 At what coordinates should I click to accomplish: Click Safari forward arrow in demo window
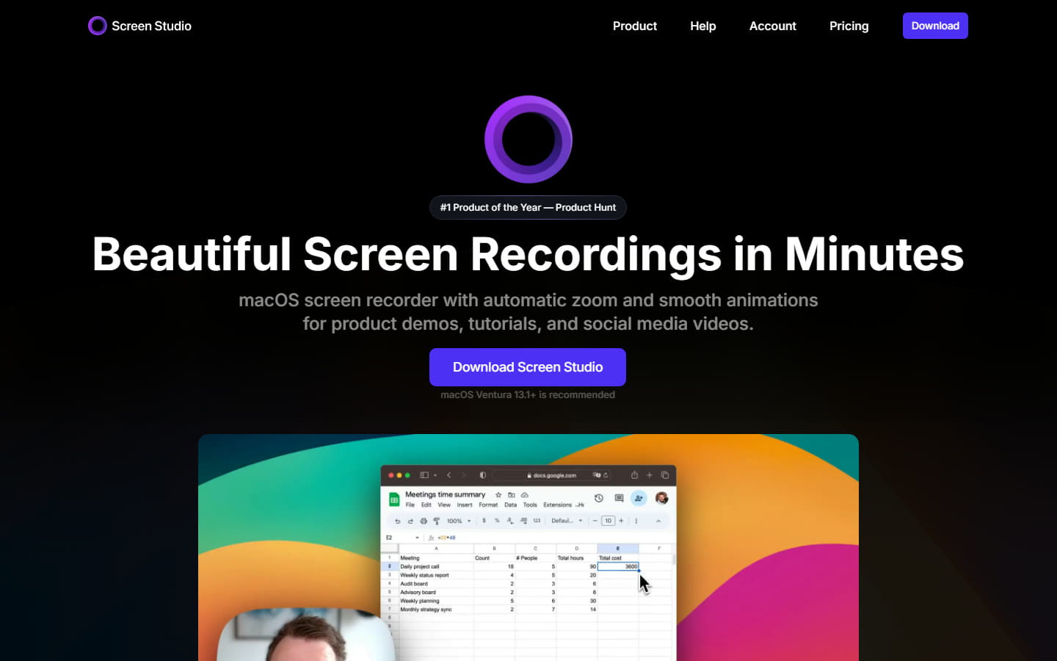click(463, 475)
